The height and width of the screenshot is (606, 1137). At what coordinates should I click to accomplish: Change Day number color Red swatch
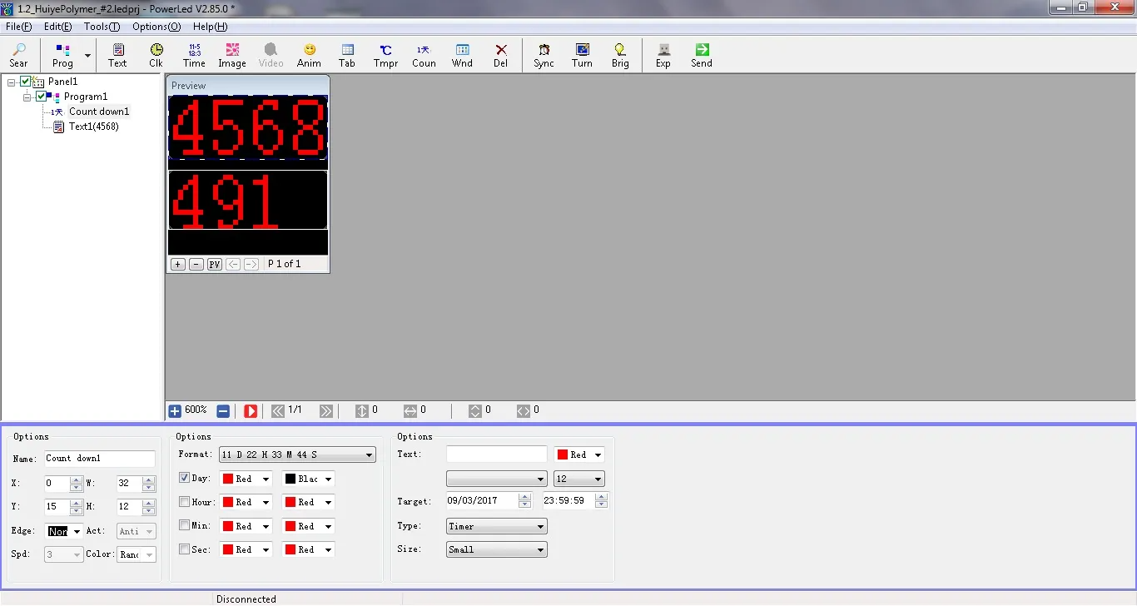[246, 479]
